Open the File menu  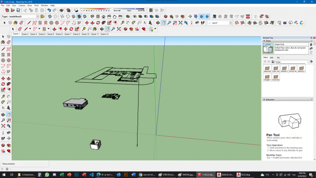pyautogui.click(x=2, y=5)
